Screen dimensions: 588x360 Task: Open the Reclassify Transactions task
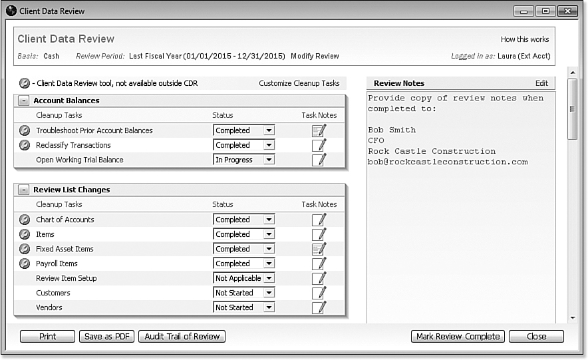(x=73, y=145)
